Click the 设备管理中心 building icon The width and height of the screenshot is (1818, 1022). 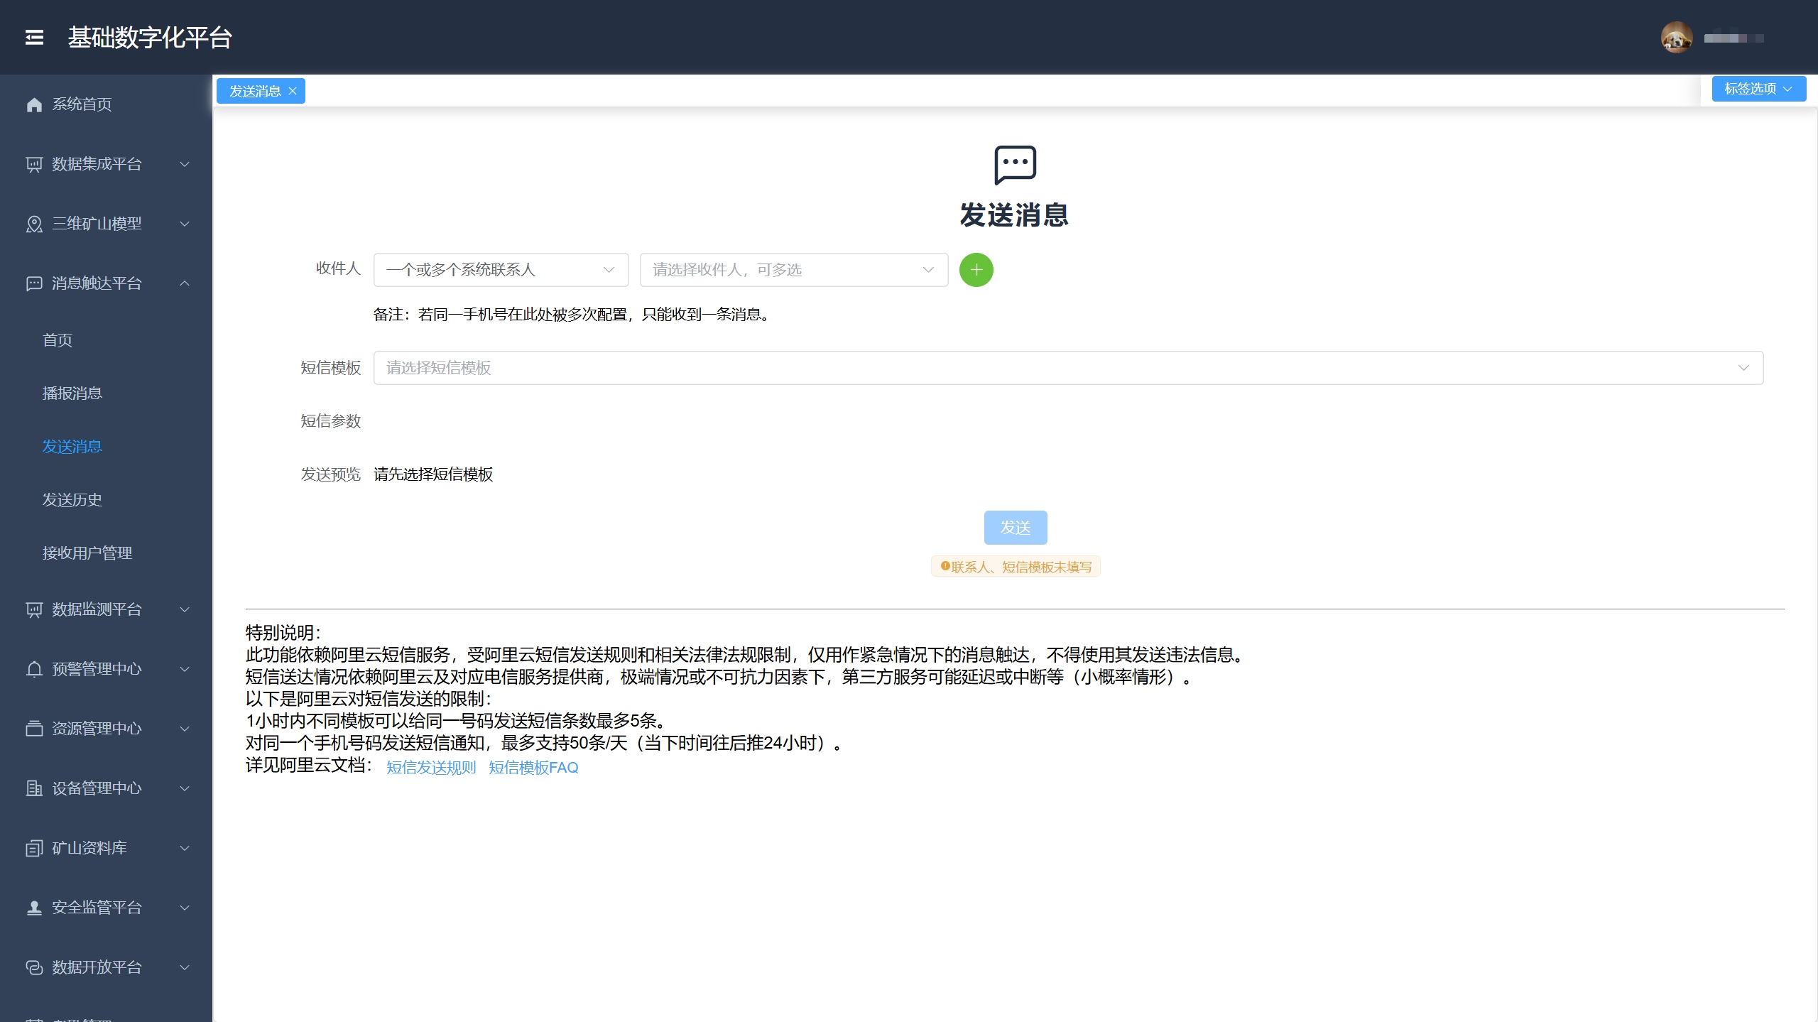(x=34, y=788)
